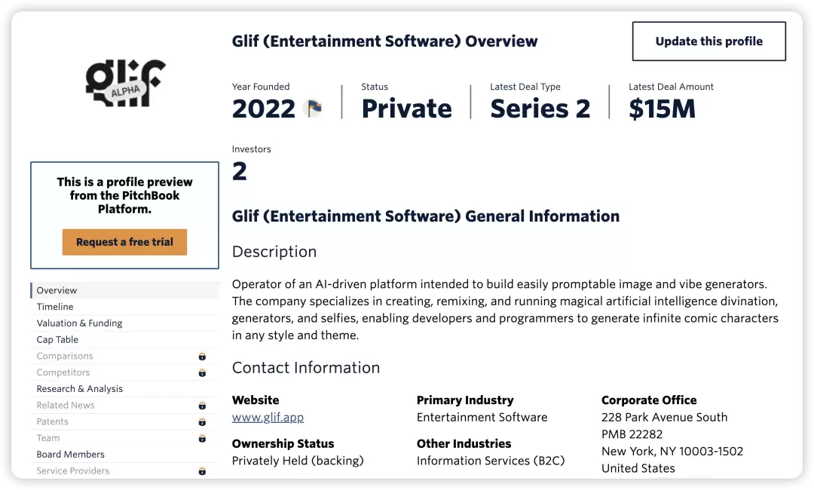Image resolution: width=814 pixels, height=490 pixels.
Task: Click the lock icon next to Competitors
Action: point(202,372)
